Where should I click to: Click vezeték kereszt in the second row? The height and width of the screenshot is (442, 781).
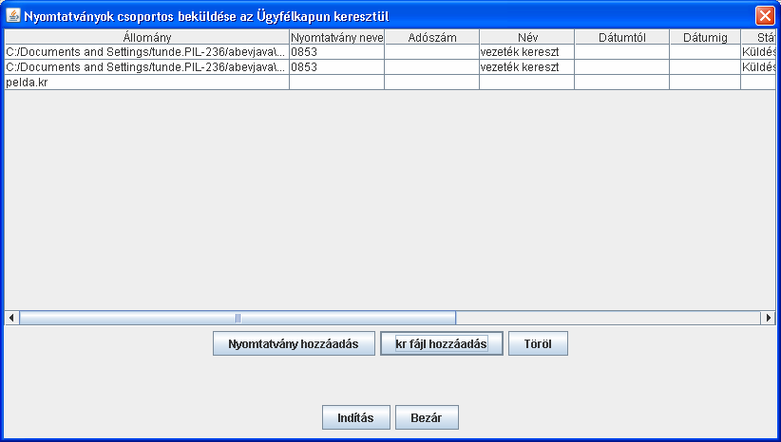pyautogui.click(x=527, y=67)
